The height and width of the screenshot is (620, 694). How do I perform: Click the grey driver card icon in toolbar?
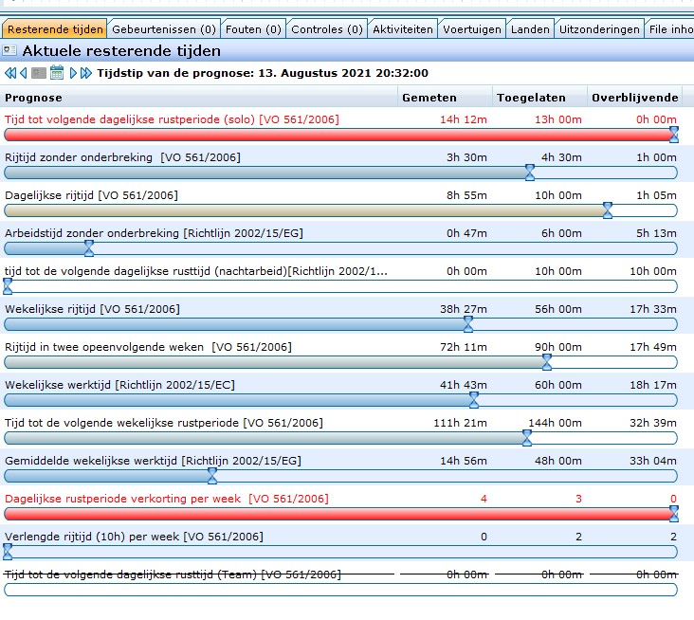click(x=39, y=73)
